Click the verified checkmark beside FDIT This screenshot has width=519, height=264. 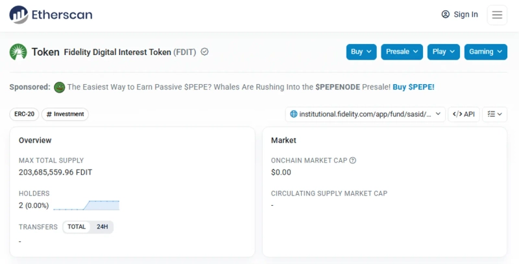coord(205,52)
